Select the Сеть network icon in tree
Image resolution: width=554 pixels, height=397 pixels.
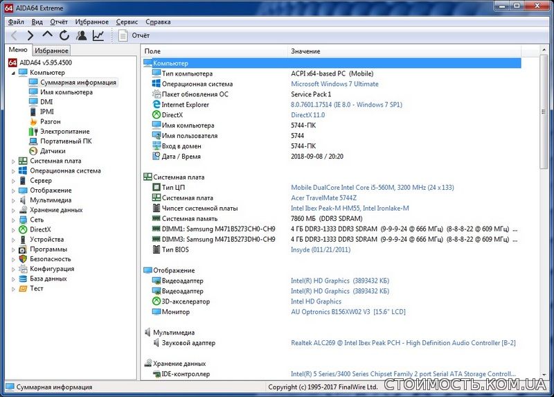(23, 220)
